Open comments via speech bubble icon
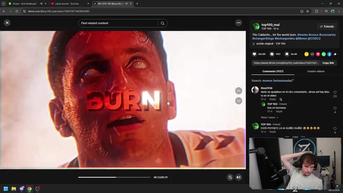The width and height of the screenshot is (343, 193). click(x=272, y=54)
